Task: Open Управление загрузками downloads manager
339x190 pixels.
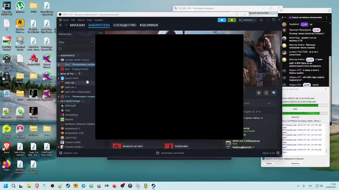Action: 170,153
